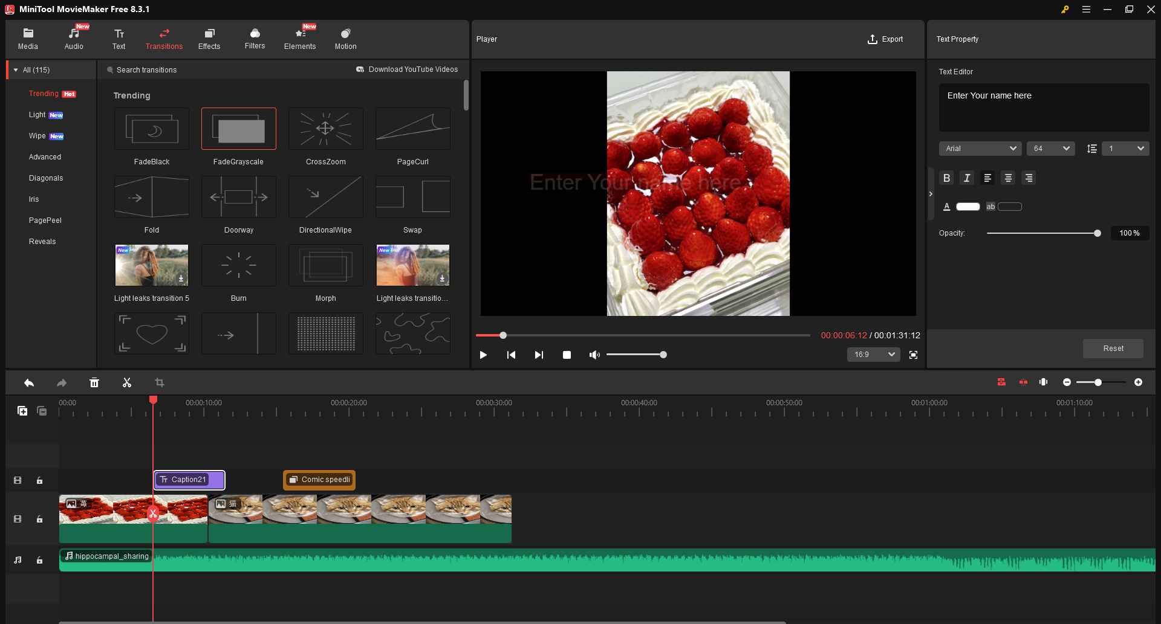The height and width of the screenshot is (624, 1161).
Task: Click the Split scissors icon in timeline toolbar
Action: click(x=127, y=382)
